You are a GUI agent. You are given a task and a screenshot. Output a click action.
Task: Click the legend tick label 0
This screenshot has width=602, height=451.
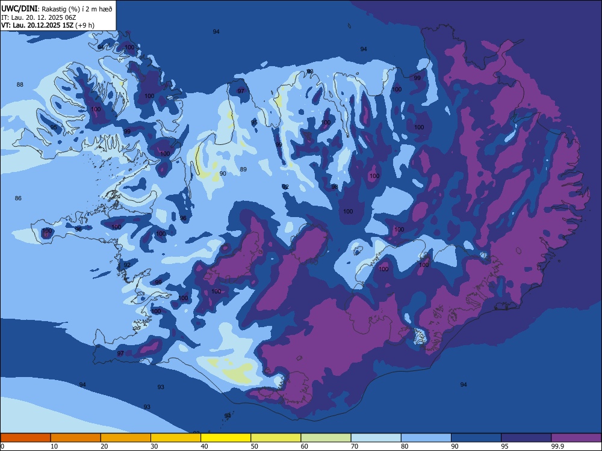tap(2, 446)
